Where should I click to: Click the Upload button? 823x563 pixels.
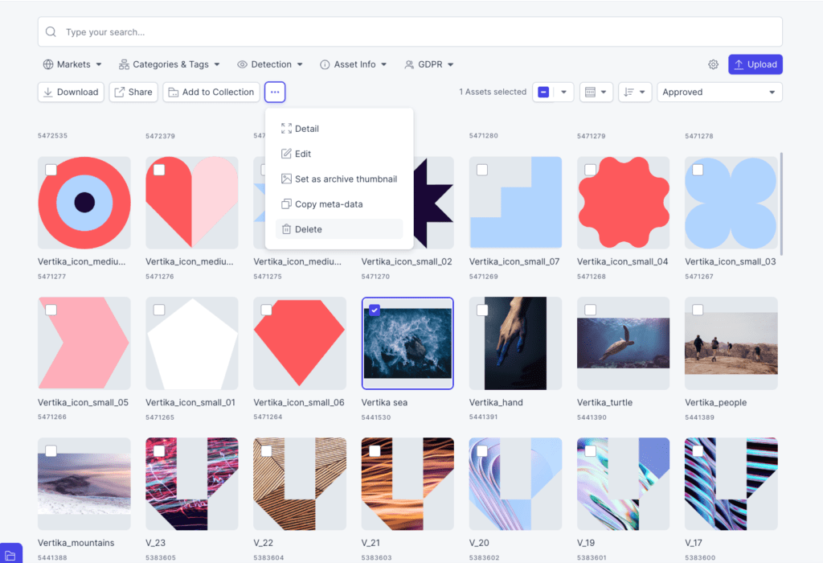coord(755,64)
